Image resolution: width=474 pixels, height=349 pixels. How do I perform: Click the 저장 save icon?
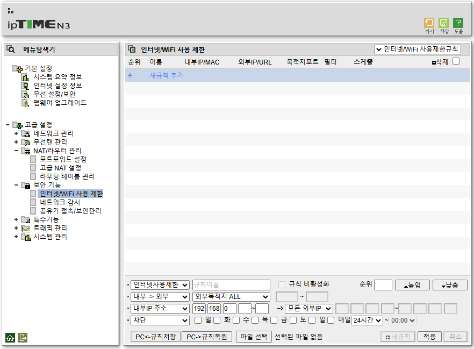(x=443, y=23)
